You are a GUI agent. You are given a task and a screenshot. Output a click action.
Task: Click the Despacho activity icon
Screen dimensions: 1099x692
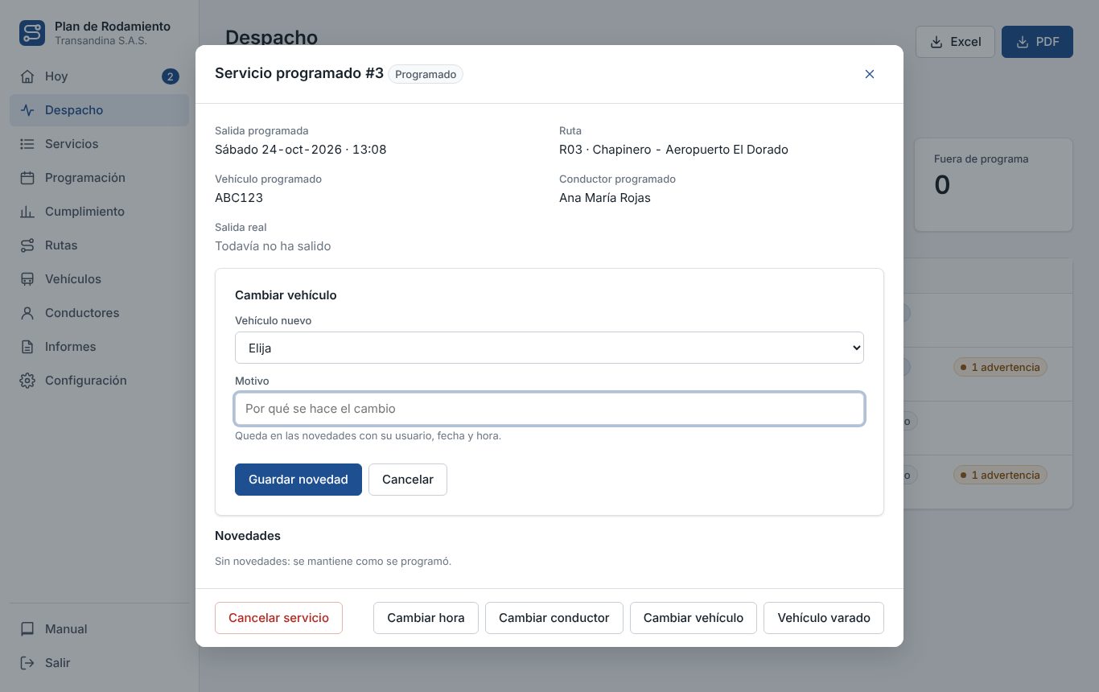pyautogui.click(x=27, y=110)
